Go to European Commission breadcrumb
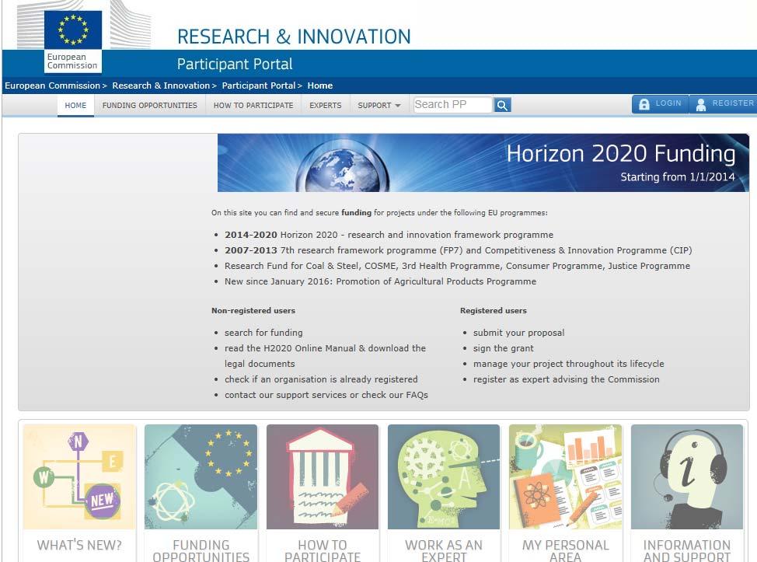 coord(52,86)
